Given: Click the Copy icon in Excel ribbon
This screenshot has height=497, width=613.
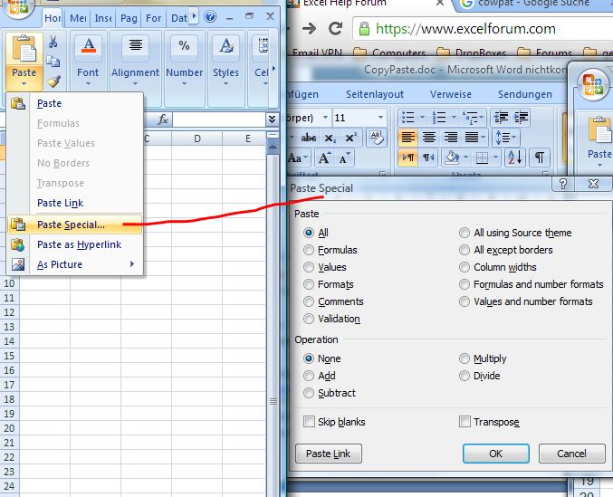Looking at the screenshot, I should [x=53, y=62].
